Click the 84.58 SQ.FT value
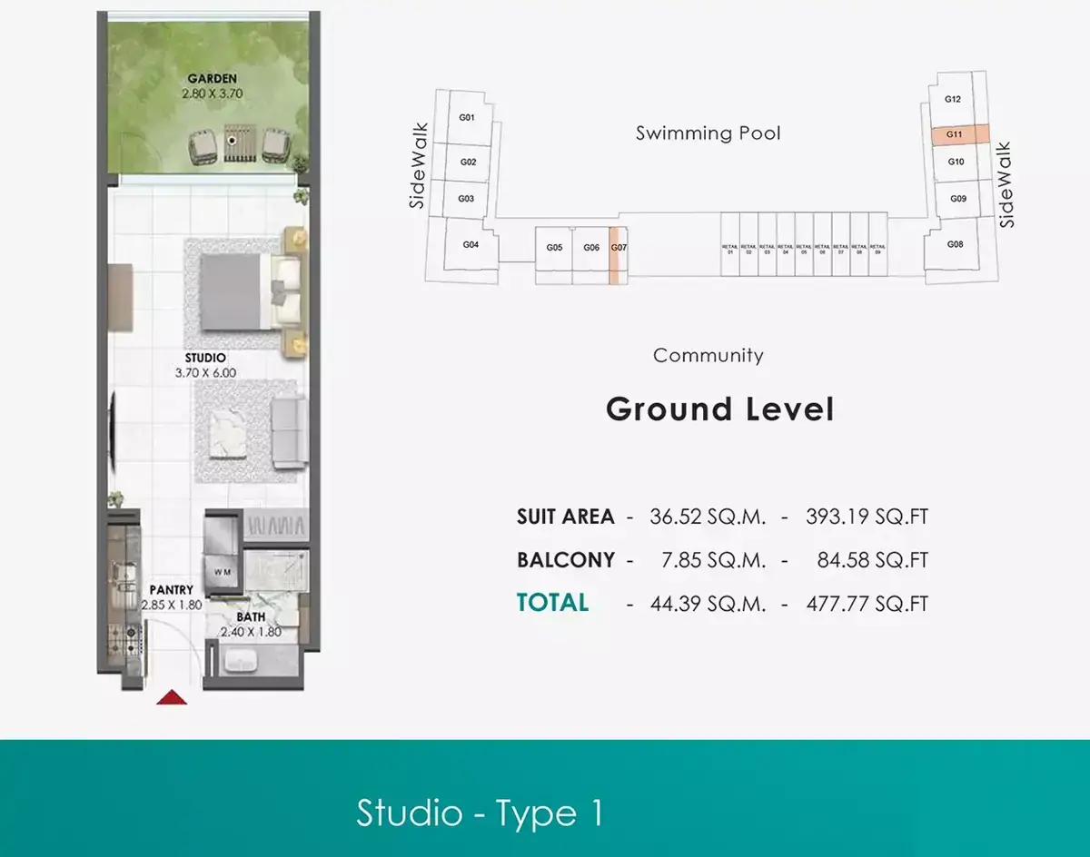This screenshot has width=1090, height=857. (873, 560)
